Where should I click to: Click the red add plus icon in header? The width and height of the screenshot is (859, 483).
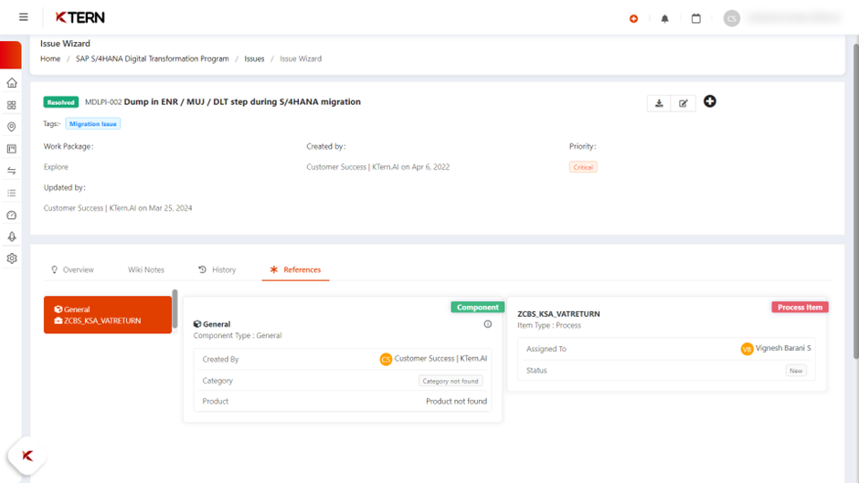click(x=634, y=18)
